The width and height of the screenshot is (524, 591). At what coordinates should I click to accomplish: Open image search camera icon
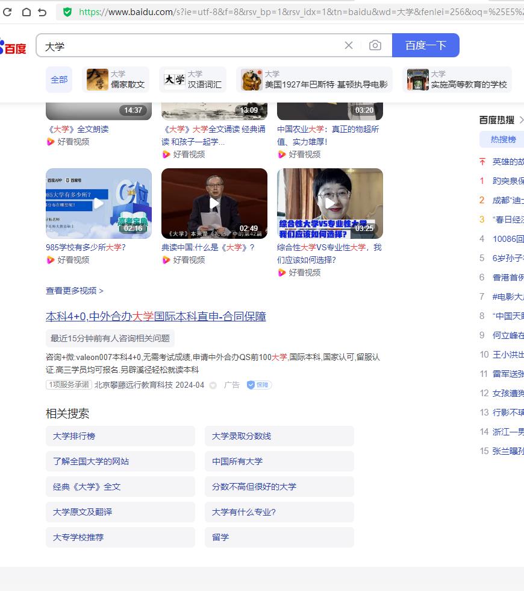coord(375,45)
